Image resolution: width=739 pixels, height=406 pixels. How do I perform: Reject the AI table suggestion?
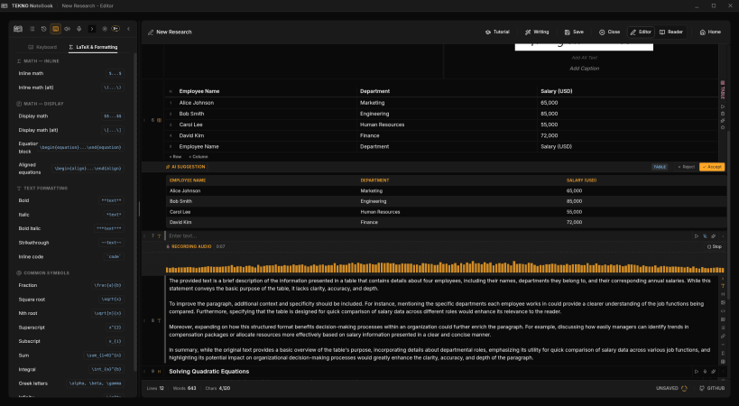pyautogui.click(x=686, y=167)
